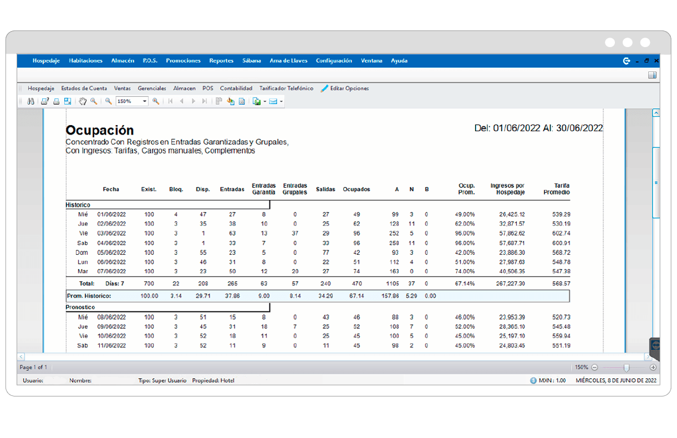
Task: Click the page layout icon
Action: (68, 101)
